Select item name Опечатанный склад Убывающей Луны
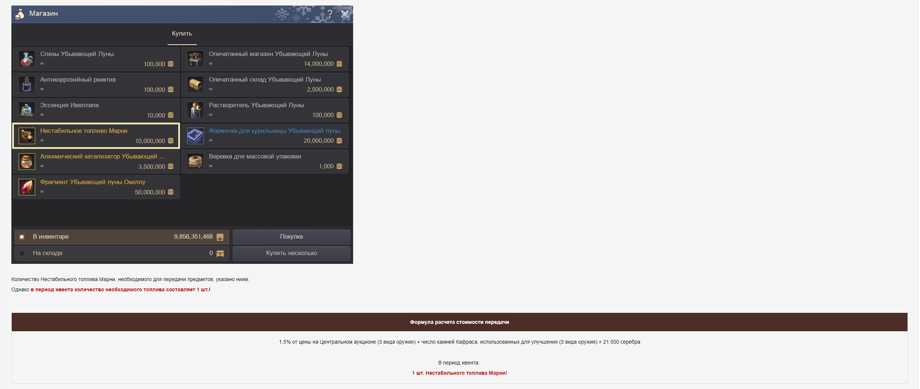Viewport: 920px width, 389px height. [265, 80]
